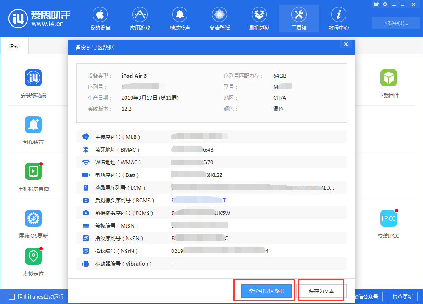Viewport: 423px width, 304px height.
Task: Select WiFi地址 (WMAC) row label
Action: [118, 163]
